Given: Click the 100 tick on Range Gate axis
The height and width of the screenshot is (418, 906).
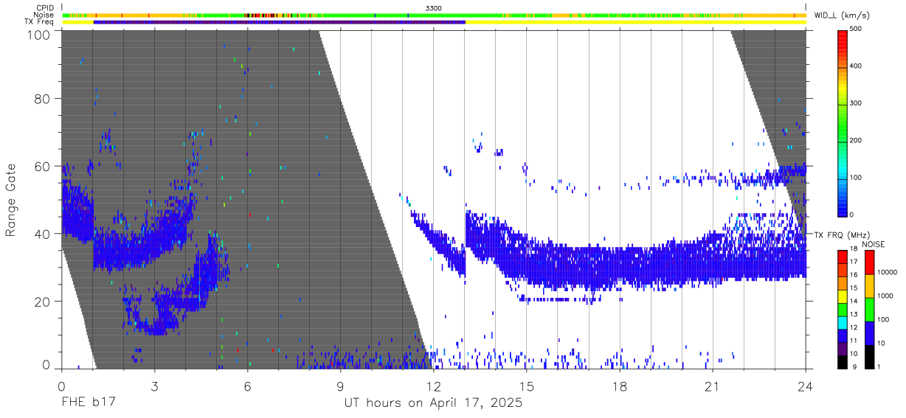Looking at the screenshot, I should pos(38,35).
